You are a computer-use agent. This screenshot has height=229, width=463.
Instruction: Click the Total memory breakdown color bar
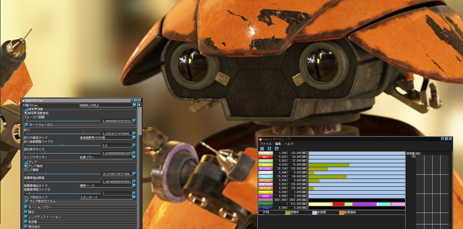tap(357, 204)
